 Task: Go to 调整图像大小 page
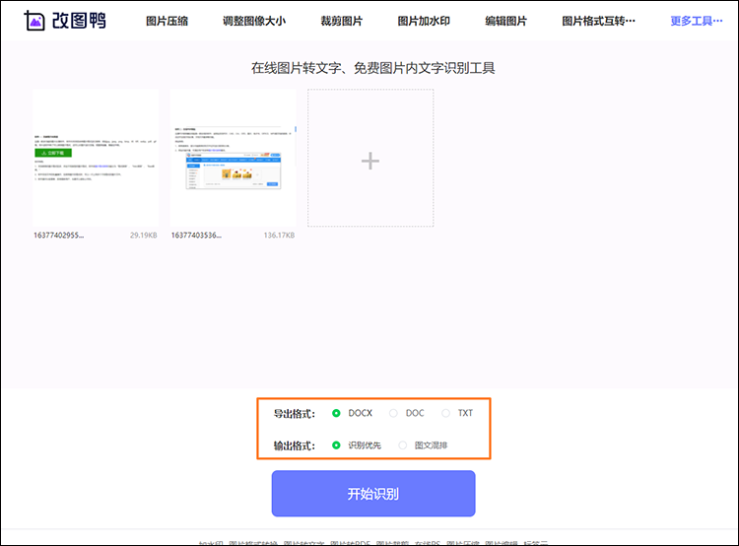[253, 21]
